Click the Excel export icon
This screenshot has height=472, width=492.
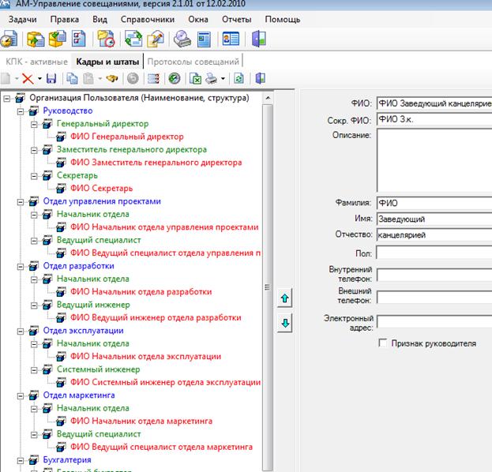coord(195,79)
